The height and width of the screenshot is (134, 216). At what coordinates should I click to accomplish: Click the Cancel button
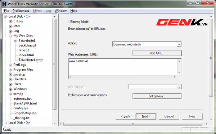[x=169, y=116]
